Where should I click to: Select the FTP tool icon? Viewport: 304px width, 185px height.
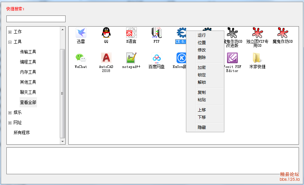156,33
